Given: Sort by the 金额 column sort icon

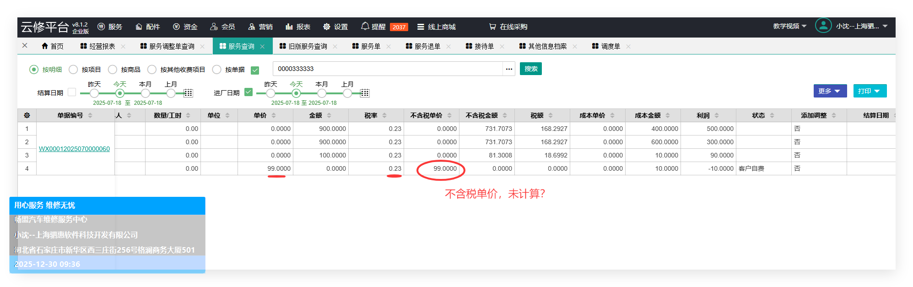Looking at the screenshot, I should [x=329, y=116].
